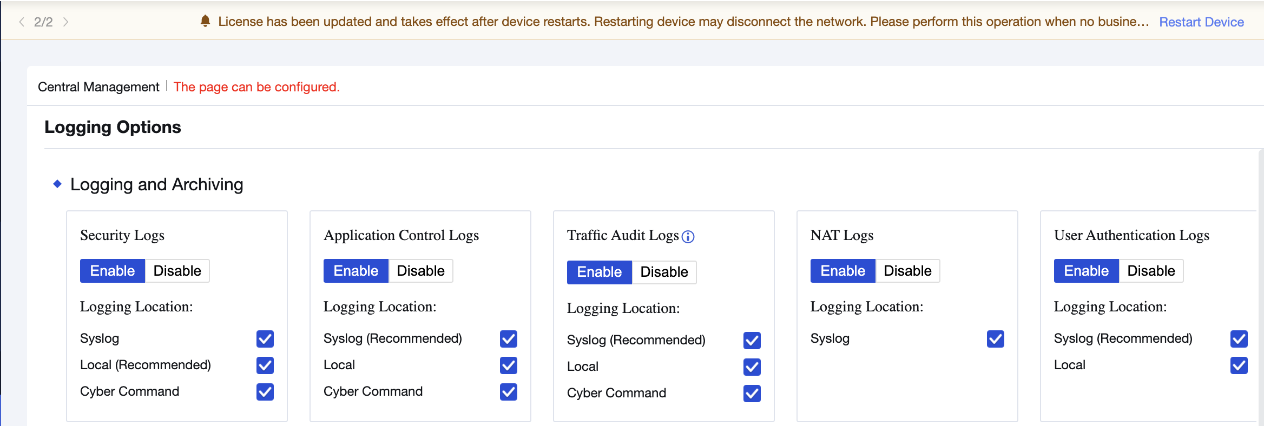Disable Security Logs
Image resolution: width=1264 pixels, height=426 pixels.
(x=177, y=271)
